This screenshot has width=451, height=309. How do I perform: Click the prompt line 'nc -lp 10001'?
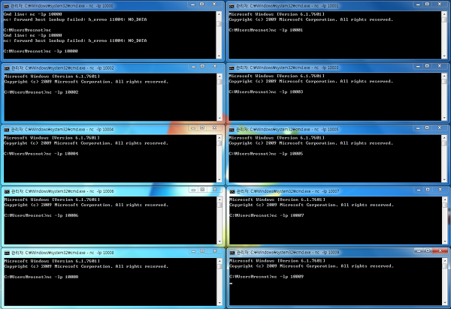pyautogui.click(x=266, y=30)
